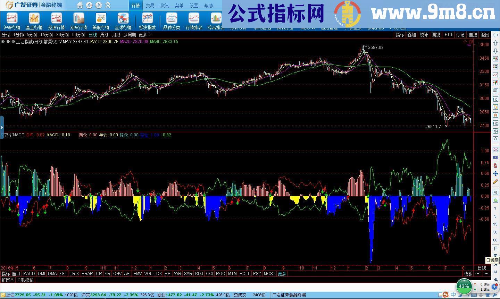Viewport: 500px width, 299px height.
Task: Click the 统计 statistics button
Action: coord(424,35)
